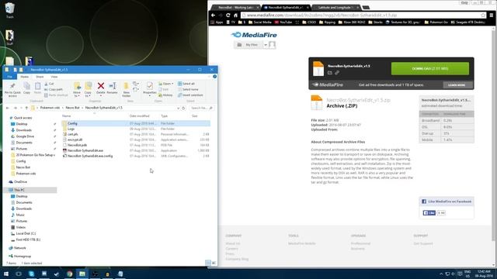This screenshot has width=497, height=279.
Task: Switch to the Share ribbon tab
Action: [40, 77]
